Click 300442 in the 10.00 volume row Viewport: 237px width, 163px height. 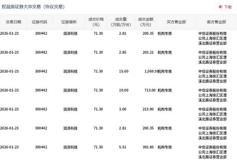pos(41,90)
